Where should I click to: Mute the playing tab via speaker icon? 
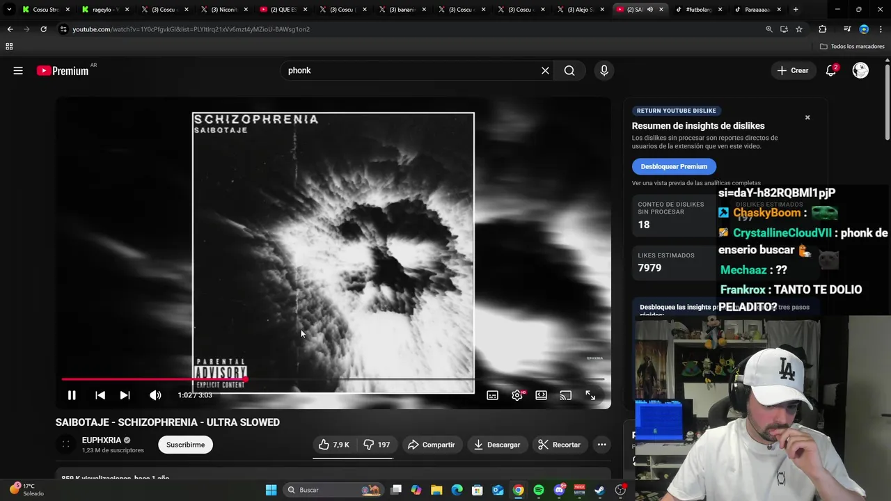650,10
